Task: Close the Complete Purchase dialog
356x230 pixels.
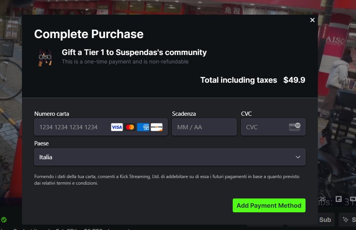Action: [x=312, y=20]
